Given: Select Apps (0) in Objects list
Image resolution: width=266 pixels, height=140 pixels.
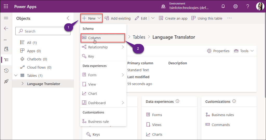Looking at the screenshot, I should [34, 51].
